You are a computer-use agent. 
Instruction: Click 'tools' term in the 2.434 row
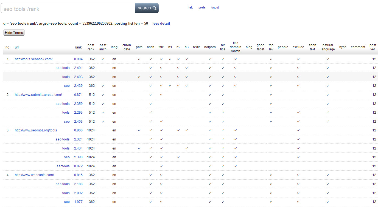(66, 148)
